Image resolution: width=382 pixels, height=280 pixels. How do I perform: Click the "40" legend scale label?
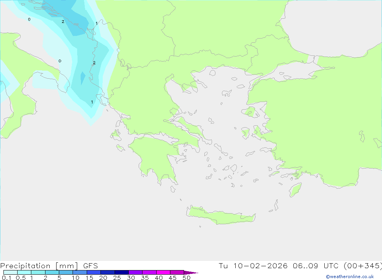pos(159,278)
